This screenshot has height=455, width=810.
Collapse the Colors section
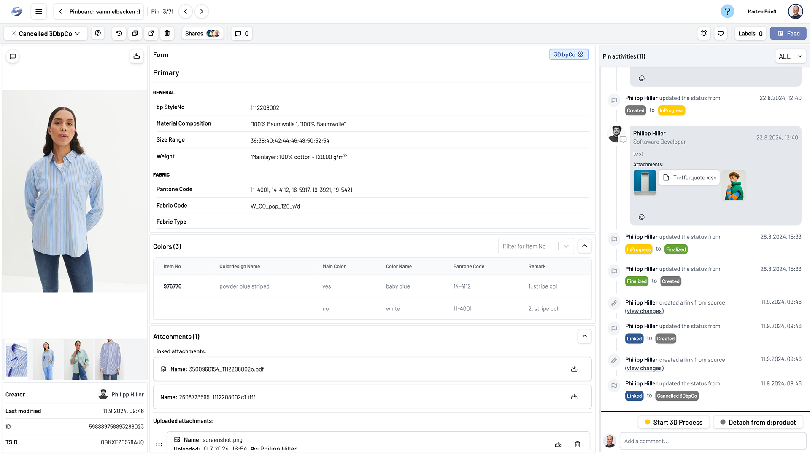[x=584, y=246]
